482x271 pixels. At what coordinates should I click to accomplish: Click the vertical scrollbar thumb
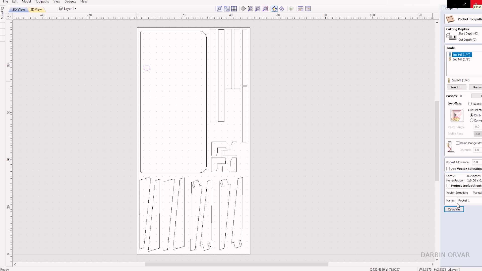(437, 141)
